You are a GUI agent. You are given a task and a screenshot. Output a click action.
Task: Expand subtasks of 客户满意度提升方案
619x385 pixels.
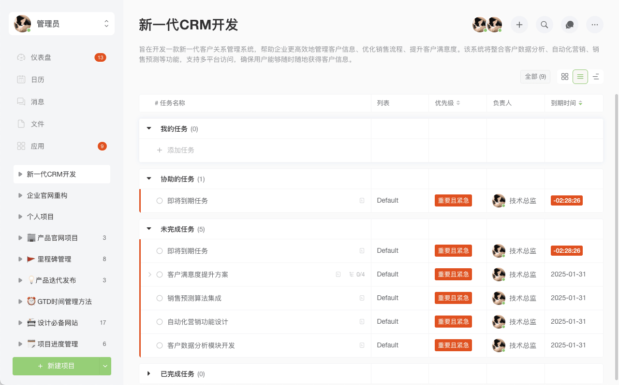click(x=150, y=275)
